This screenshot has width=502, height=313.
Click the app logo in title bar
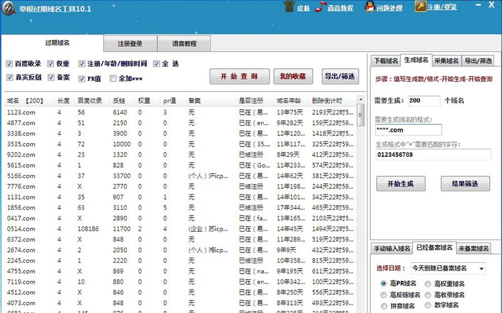point(8,8)
